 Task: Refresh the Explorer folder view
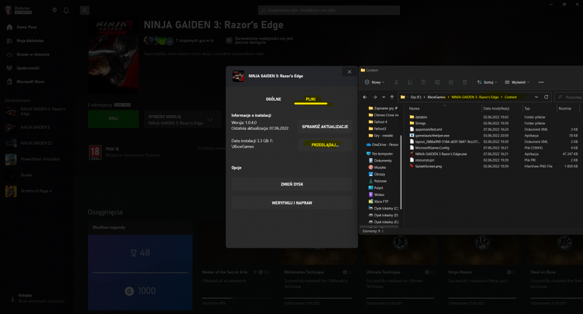[x=546, y=97]
